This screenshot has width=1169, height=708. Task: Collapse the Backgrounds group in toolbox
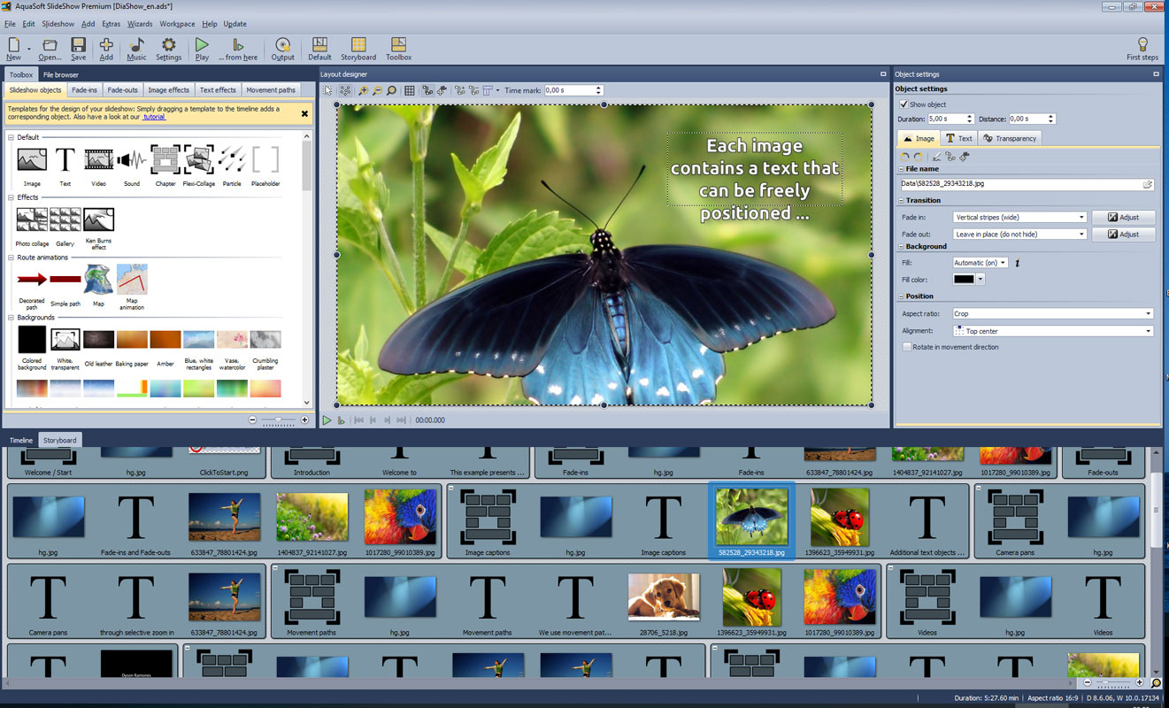pyautogui.click(x=12, y=317)
